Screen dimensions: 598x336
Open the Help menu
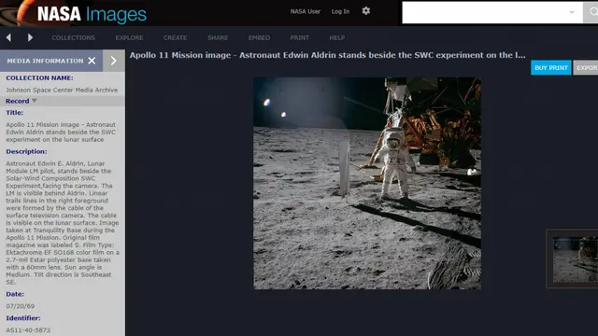point(337,37)
